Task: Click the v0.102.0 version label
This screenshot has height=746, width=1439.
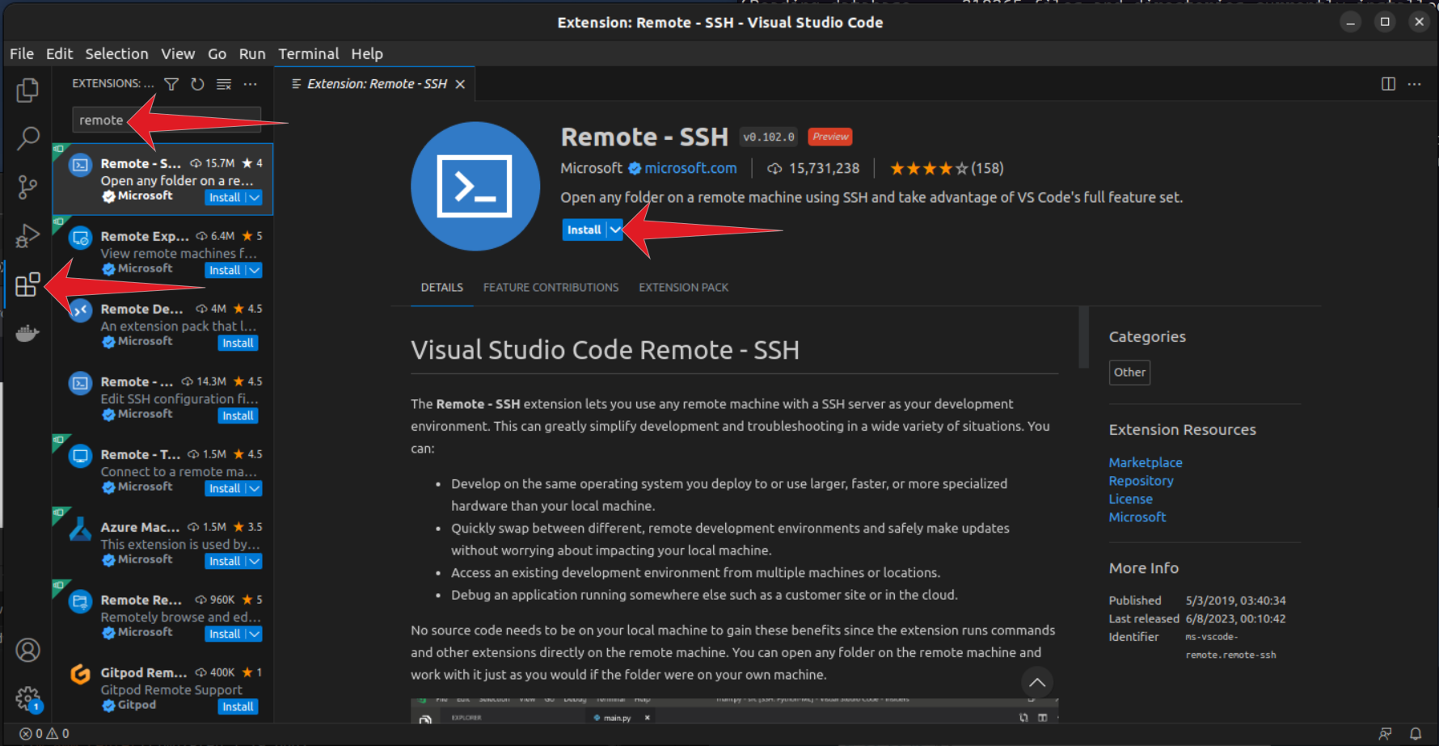Action: pyautogui.click(x=769, y=137)
